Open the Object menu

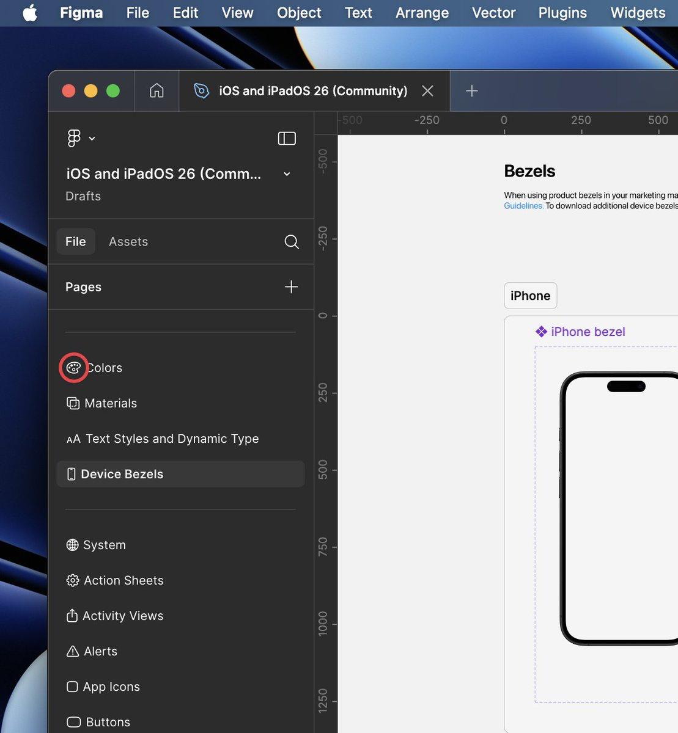[x=299, y=13]
